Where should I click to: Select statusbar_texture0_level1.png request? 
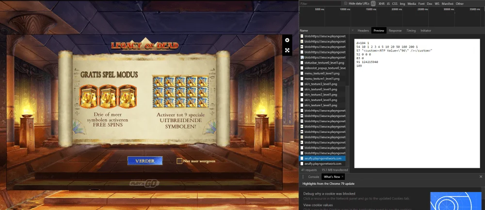click(x=323, y=63)
